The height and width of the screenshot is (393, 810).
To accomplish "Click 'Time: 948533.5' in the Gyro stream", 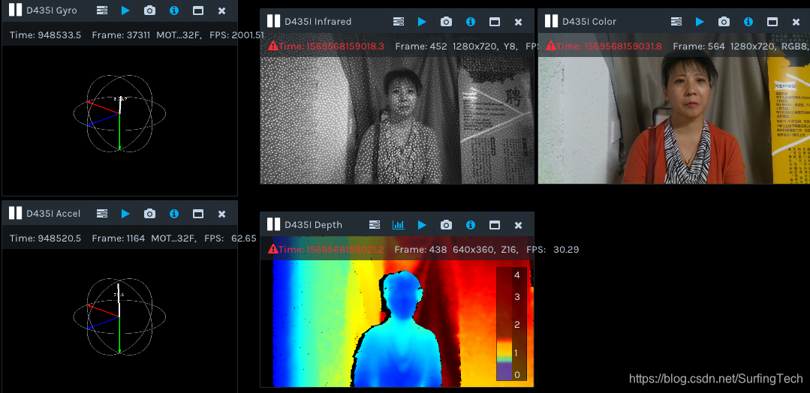I will (46, 35).
